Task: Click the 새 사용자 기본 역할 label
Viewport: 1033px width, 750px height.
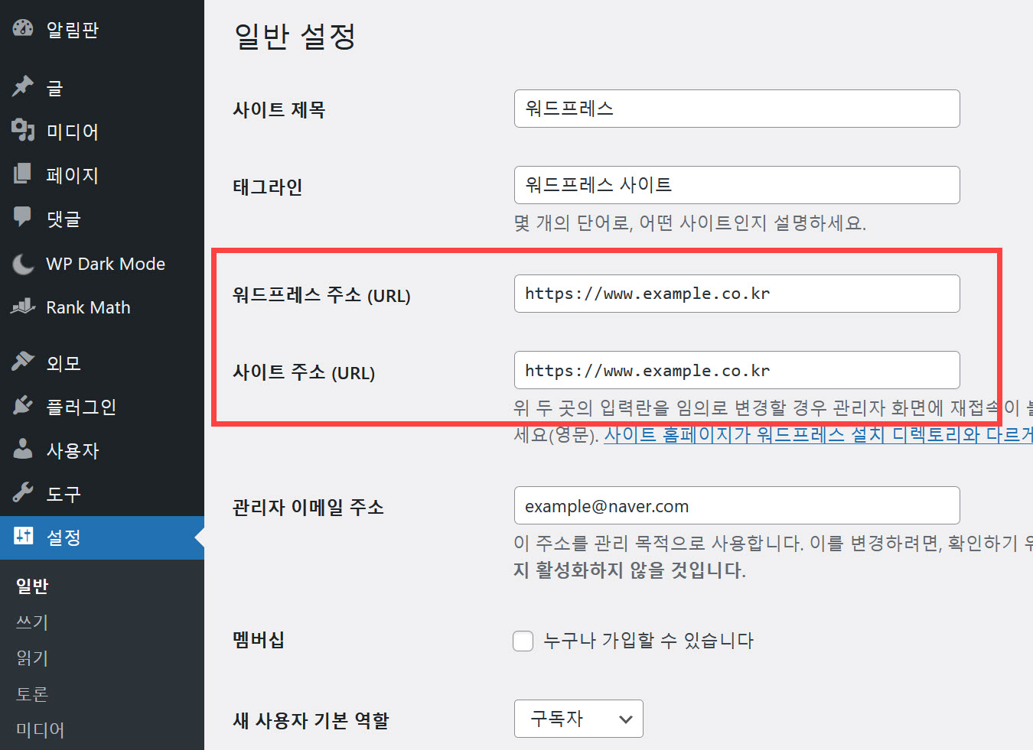Action: 311,721
